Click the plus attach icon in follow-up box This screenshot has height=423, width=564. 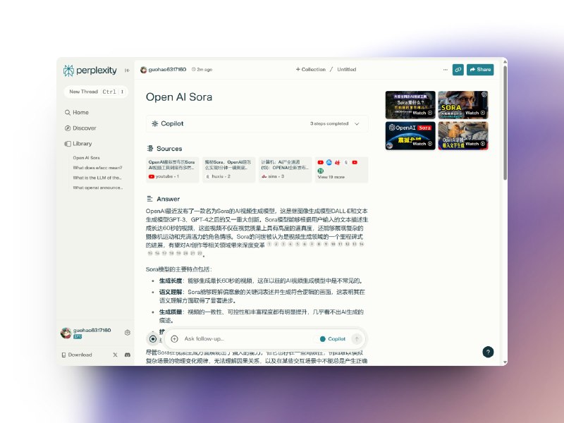click(x=174, y=339)
